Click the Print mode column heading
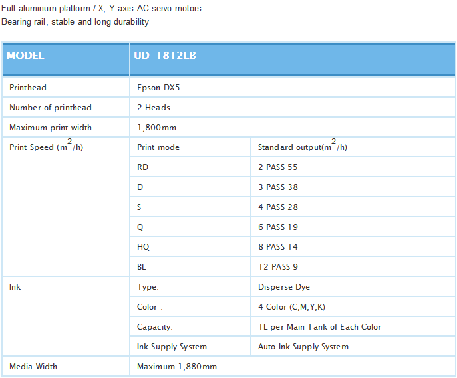This screenshot has height=378, width=457. tap(158, 147)
